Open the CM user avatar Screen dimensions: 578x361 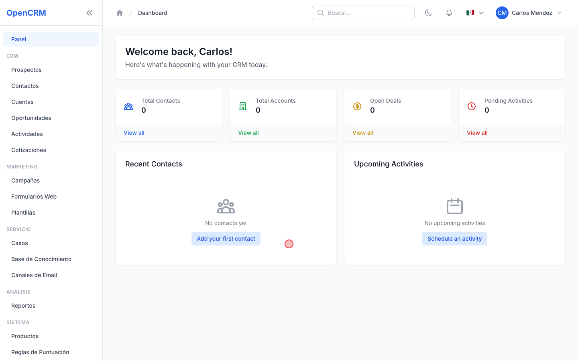coord(502,13)
